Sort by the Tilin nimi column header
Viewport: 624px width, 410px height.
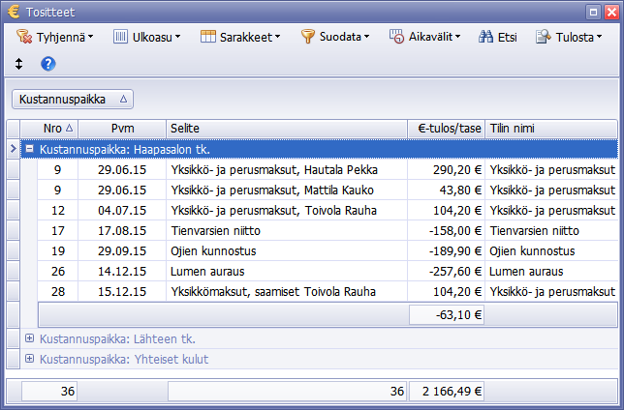coord(551,129)
